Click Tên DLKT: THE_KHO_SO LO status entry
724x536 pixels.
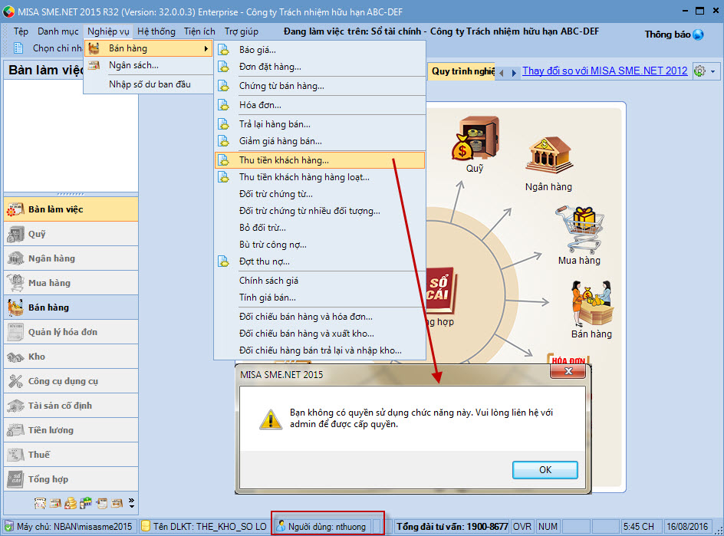tap(205, 526)
